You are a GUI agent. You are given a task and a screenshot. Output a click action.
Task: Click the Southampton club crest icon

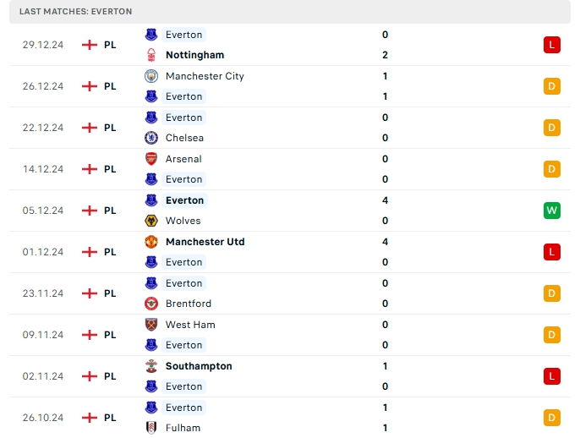[151, 366]
